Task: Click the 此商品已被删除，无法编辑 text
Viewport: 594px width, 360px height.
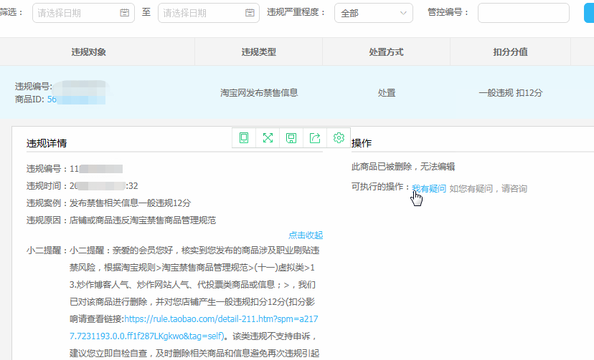Action: coord(403,167)
